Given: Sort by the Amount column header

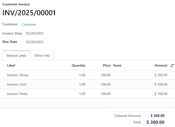Looking at the screenshot, I should [161, 65].
